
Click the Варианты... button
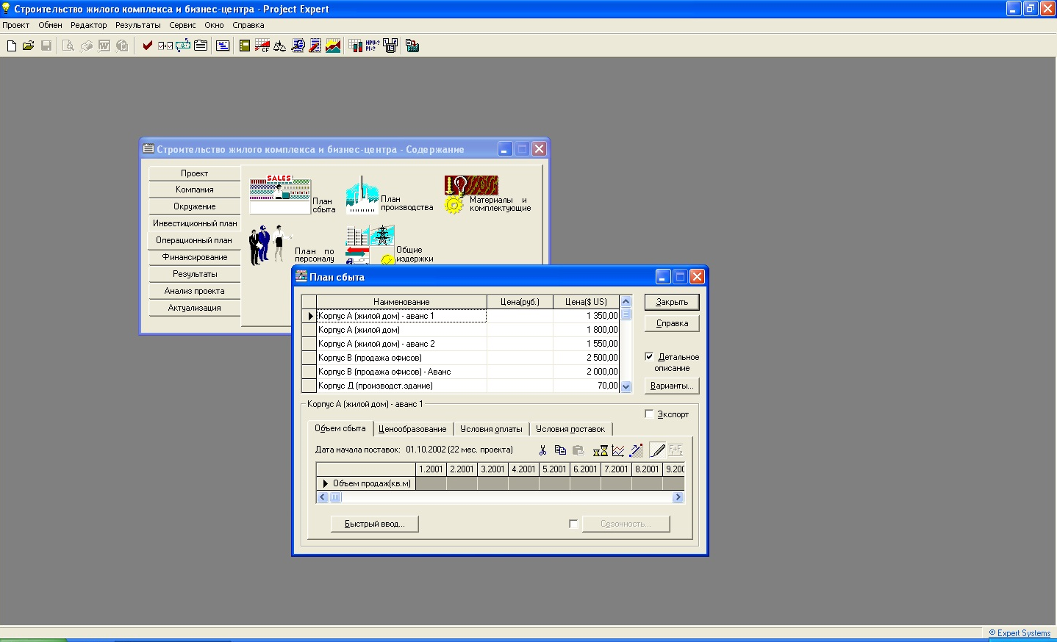point(672,386)
